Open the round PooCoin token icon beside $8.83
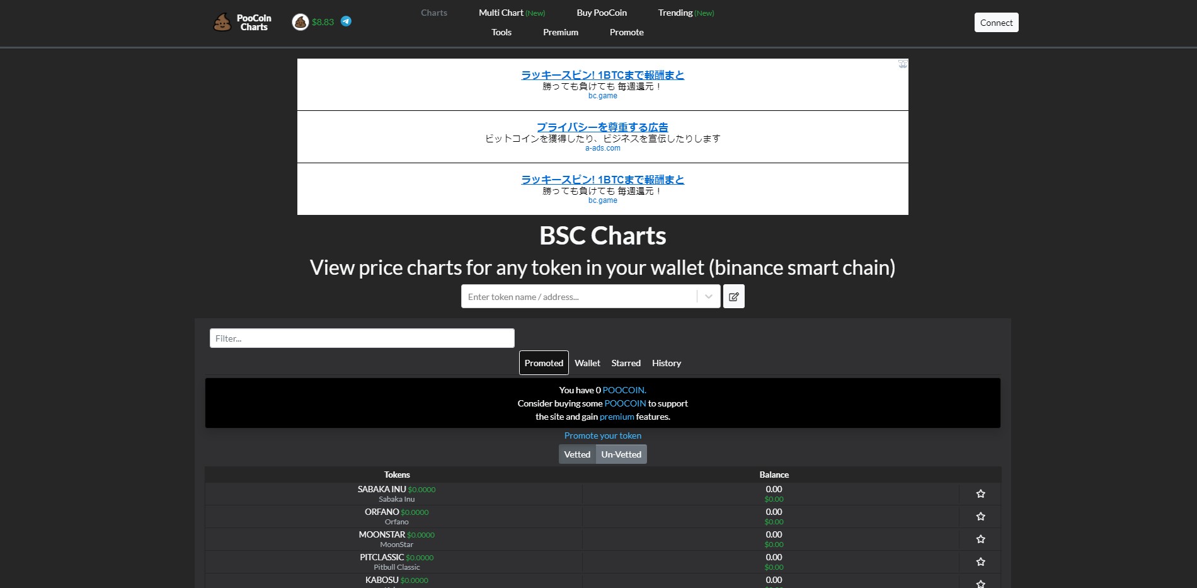The height and width of the screenshot is (588, 1197). pos(301,22)
